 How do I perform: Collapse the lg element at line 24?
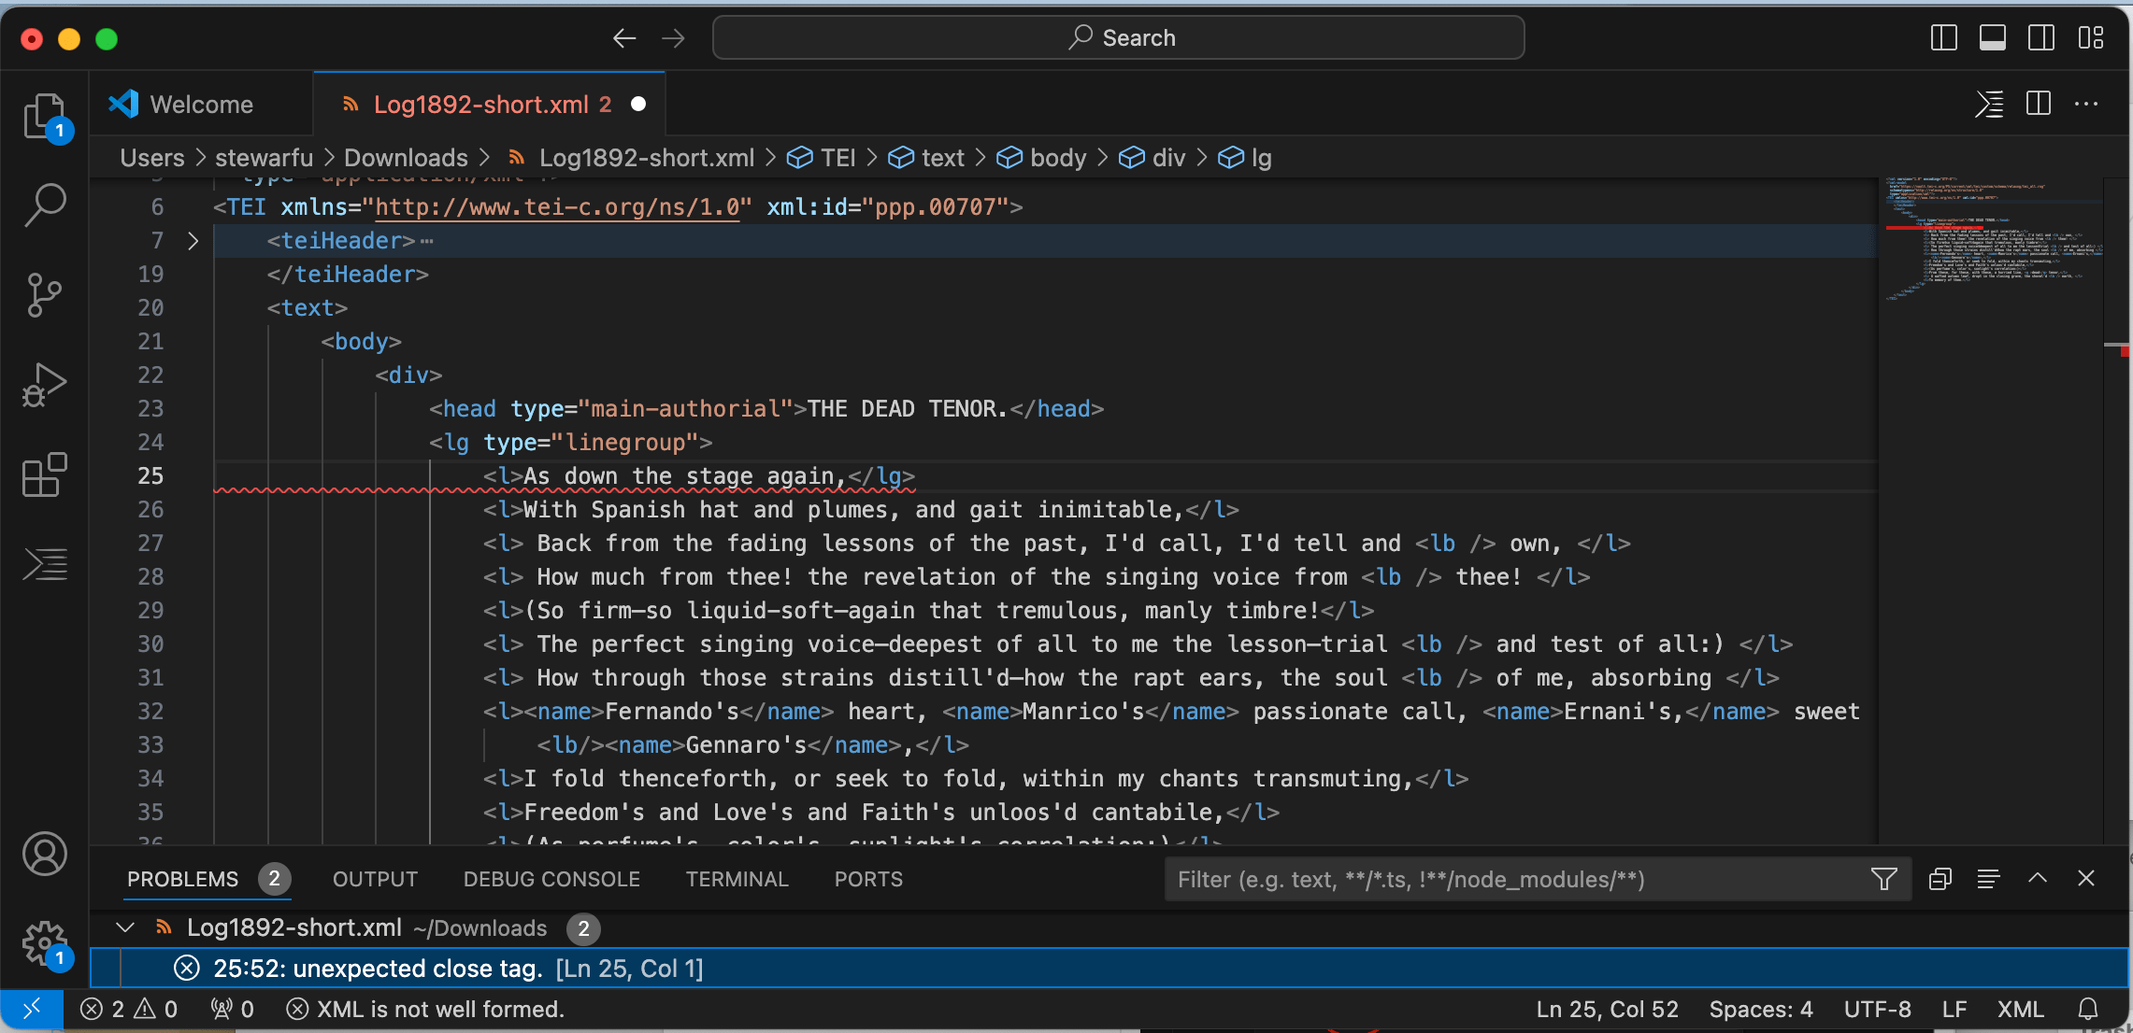coord(193,442)
